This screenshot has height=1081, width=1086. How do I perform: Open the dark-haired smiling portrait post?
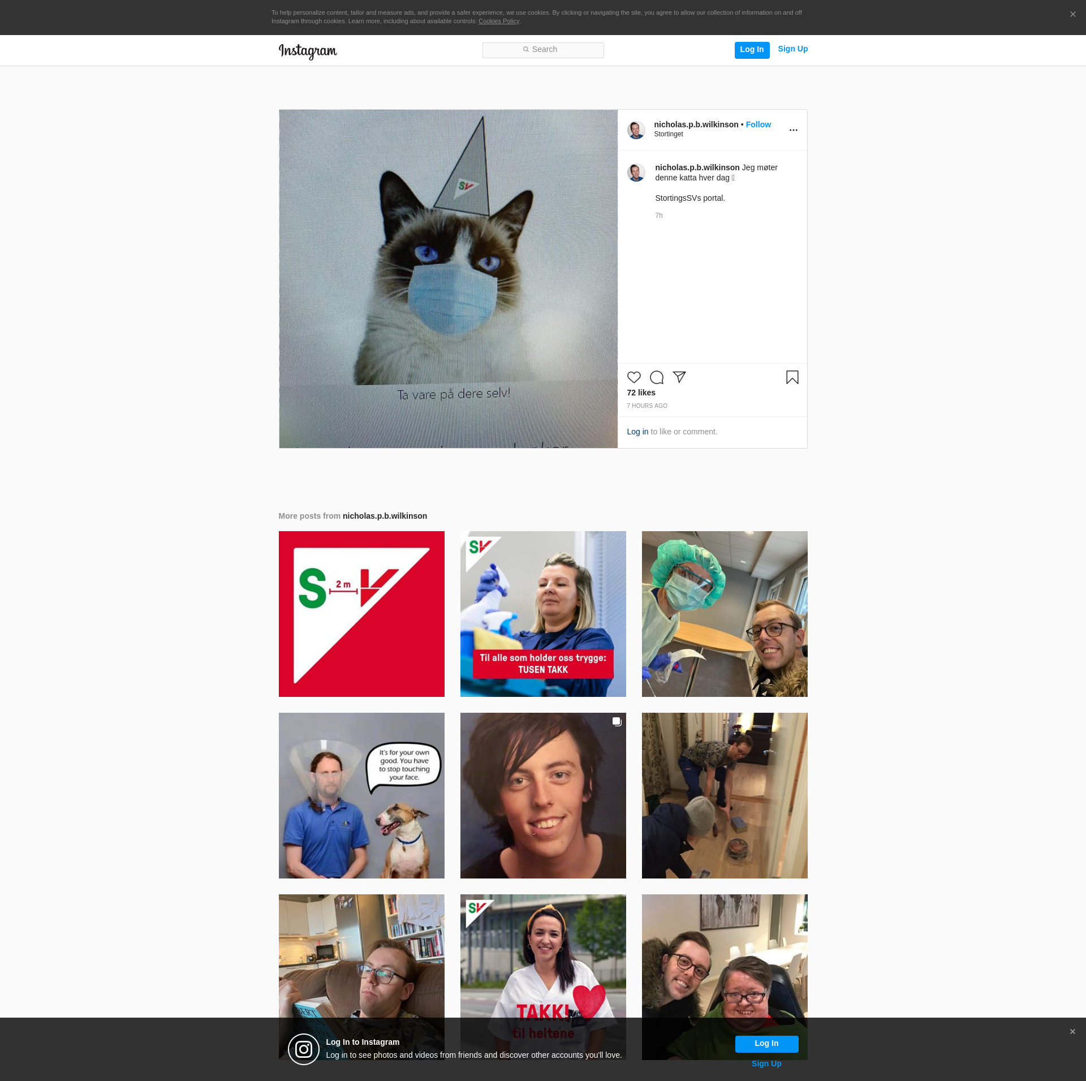543,795
